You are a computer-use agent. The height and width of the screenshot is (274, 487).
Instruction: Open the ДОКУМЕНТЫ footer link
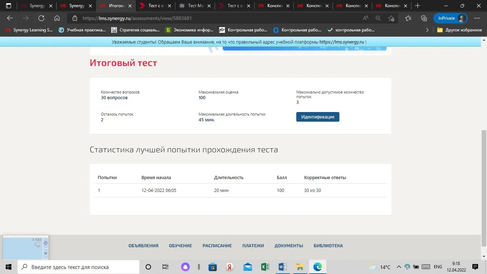click(289, 246)
